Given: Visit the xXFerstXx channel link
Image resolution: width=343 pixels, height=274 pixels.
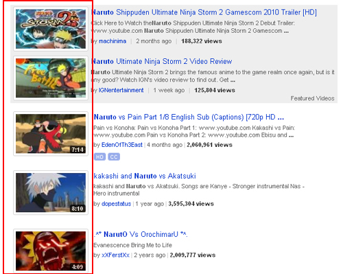Looking at the screenshot, I should point(115,255).
